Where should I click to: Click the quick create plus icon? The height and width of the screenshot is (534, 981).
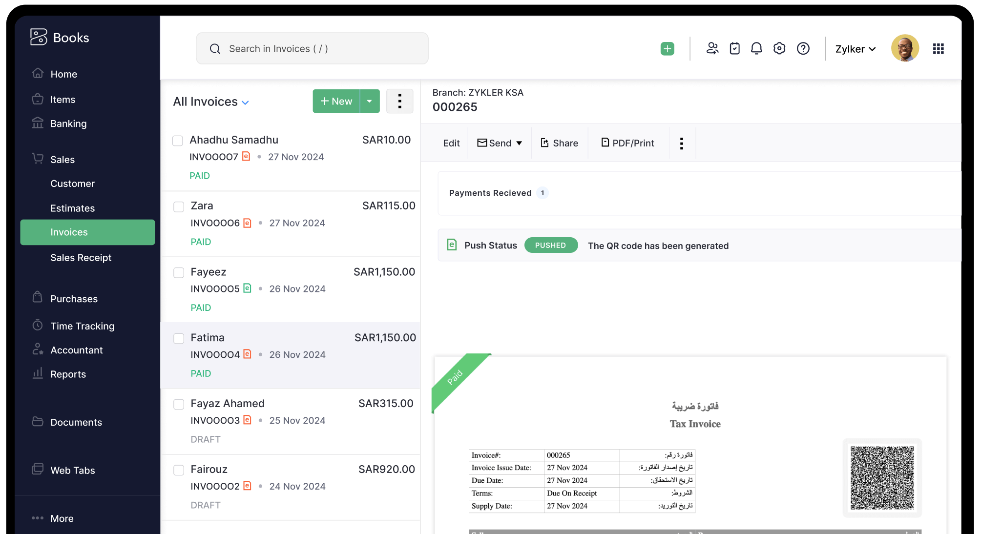pos(667,48)
